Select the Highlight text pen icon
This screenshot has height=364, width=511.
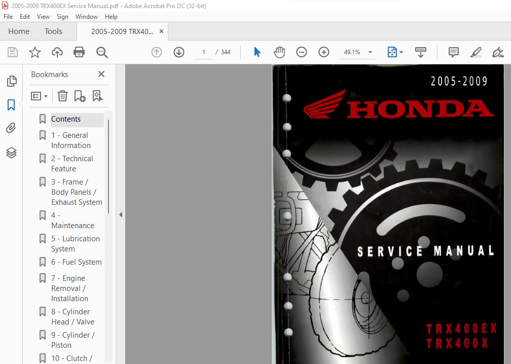click(x=476, y=52)
